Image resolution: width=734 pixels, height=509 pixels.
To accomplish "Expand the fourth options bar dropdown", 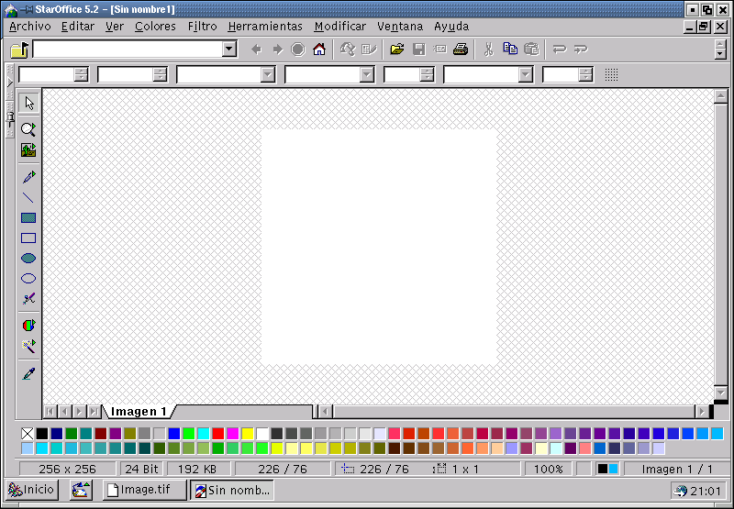I will [367, 75].
